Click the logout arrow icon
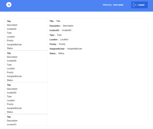The image size is (153, 129). 135,5
